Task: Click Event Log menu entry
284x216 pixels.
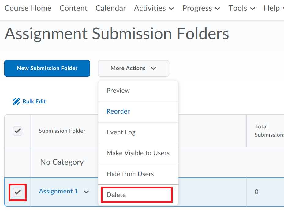Action: [121, 132]
